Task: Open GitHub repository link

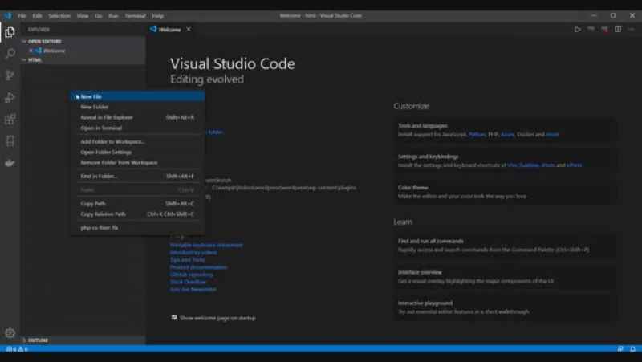Action: [x=192, y=275]
